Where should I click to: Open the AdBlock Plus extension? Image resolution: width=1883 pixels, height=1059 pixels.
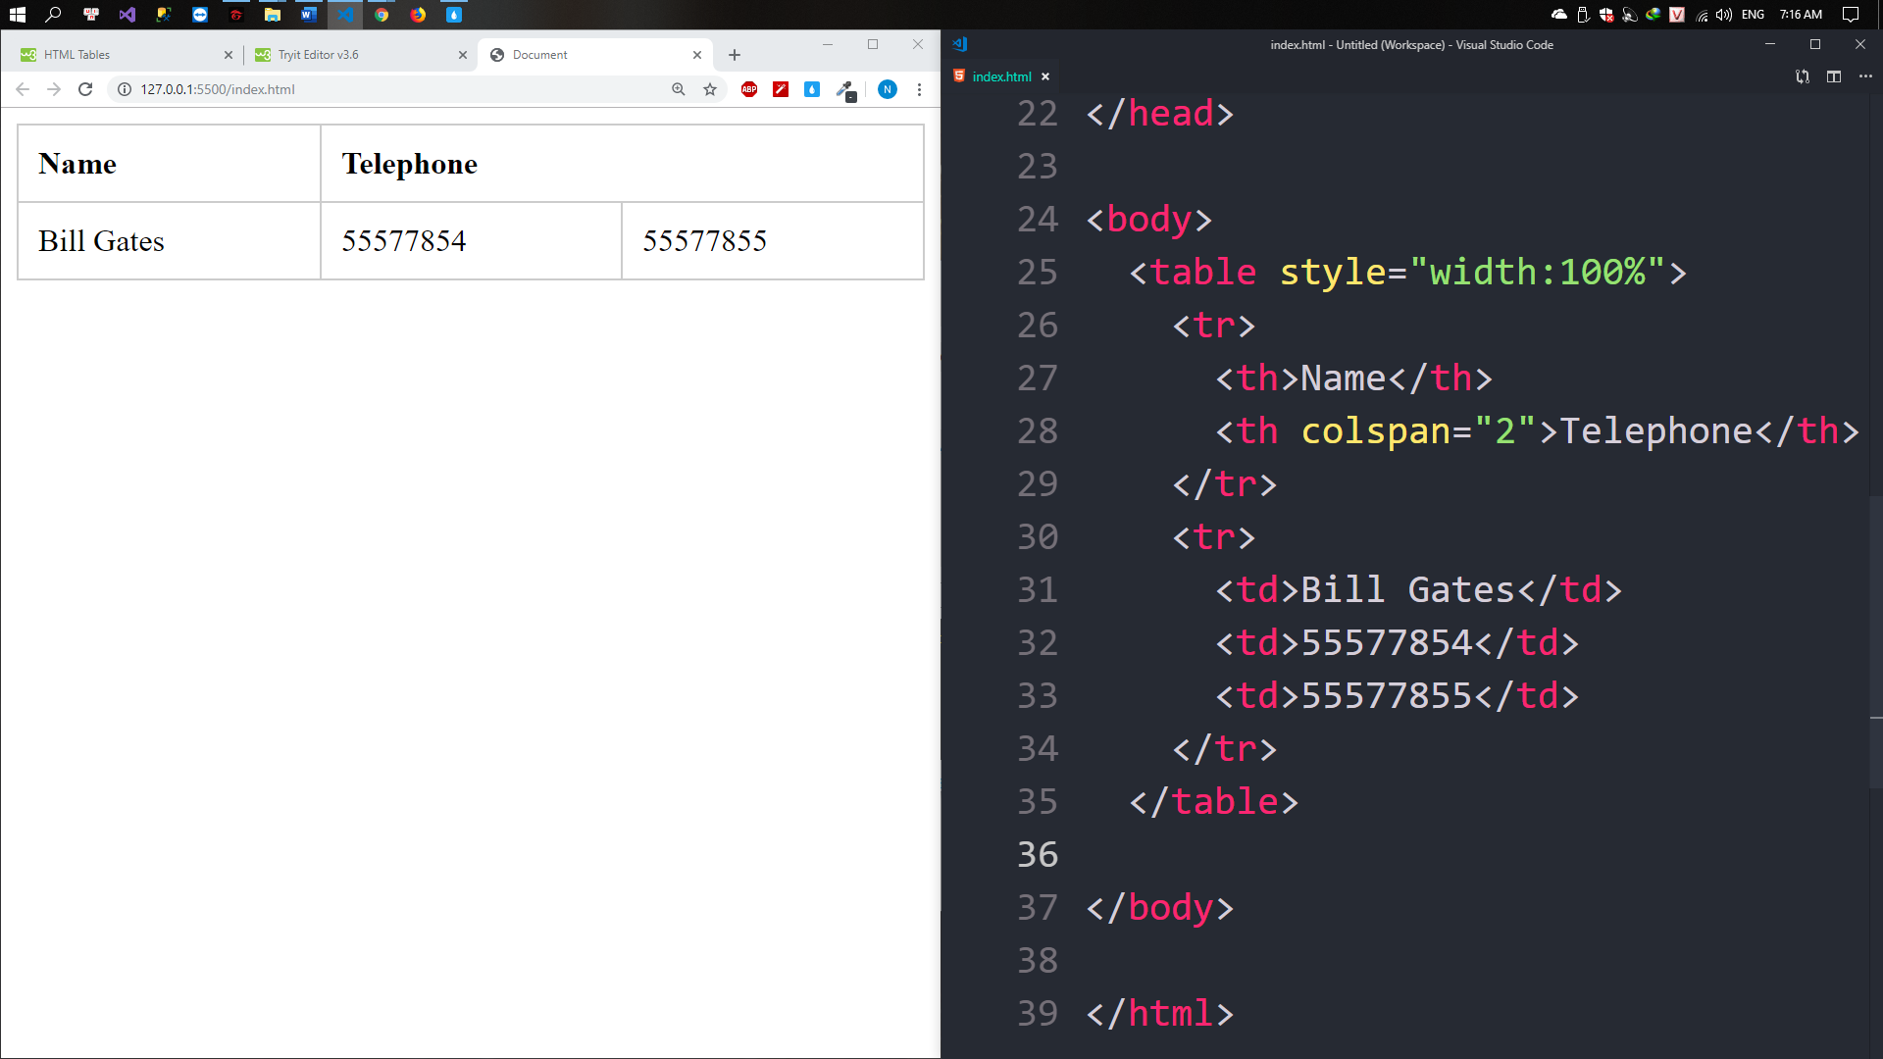(749, 89)
